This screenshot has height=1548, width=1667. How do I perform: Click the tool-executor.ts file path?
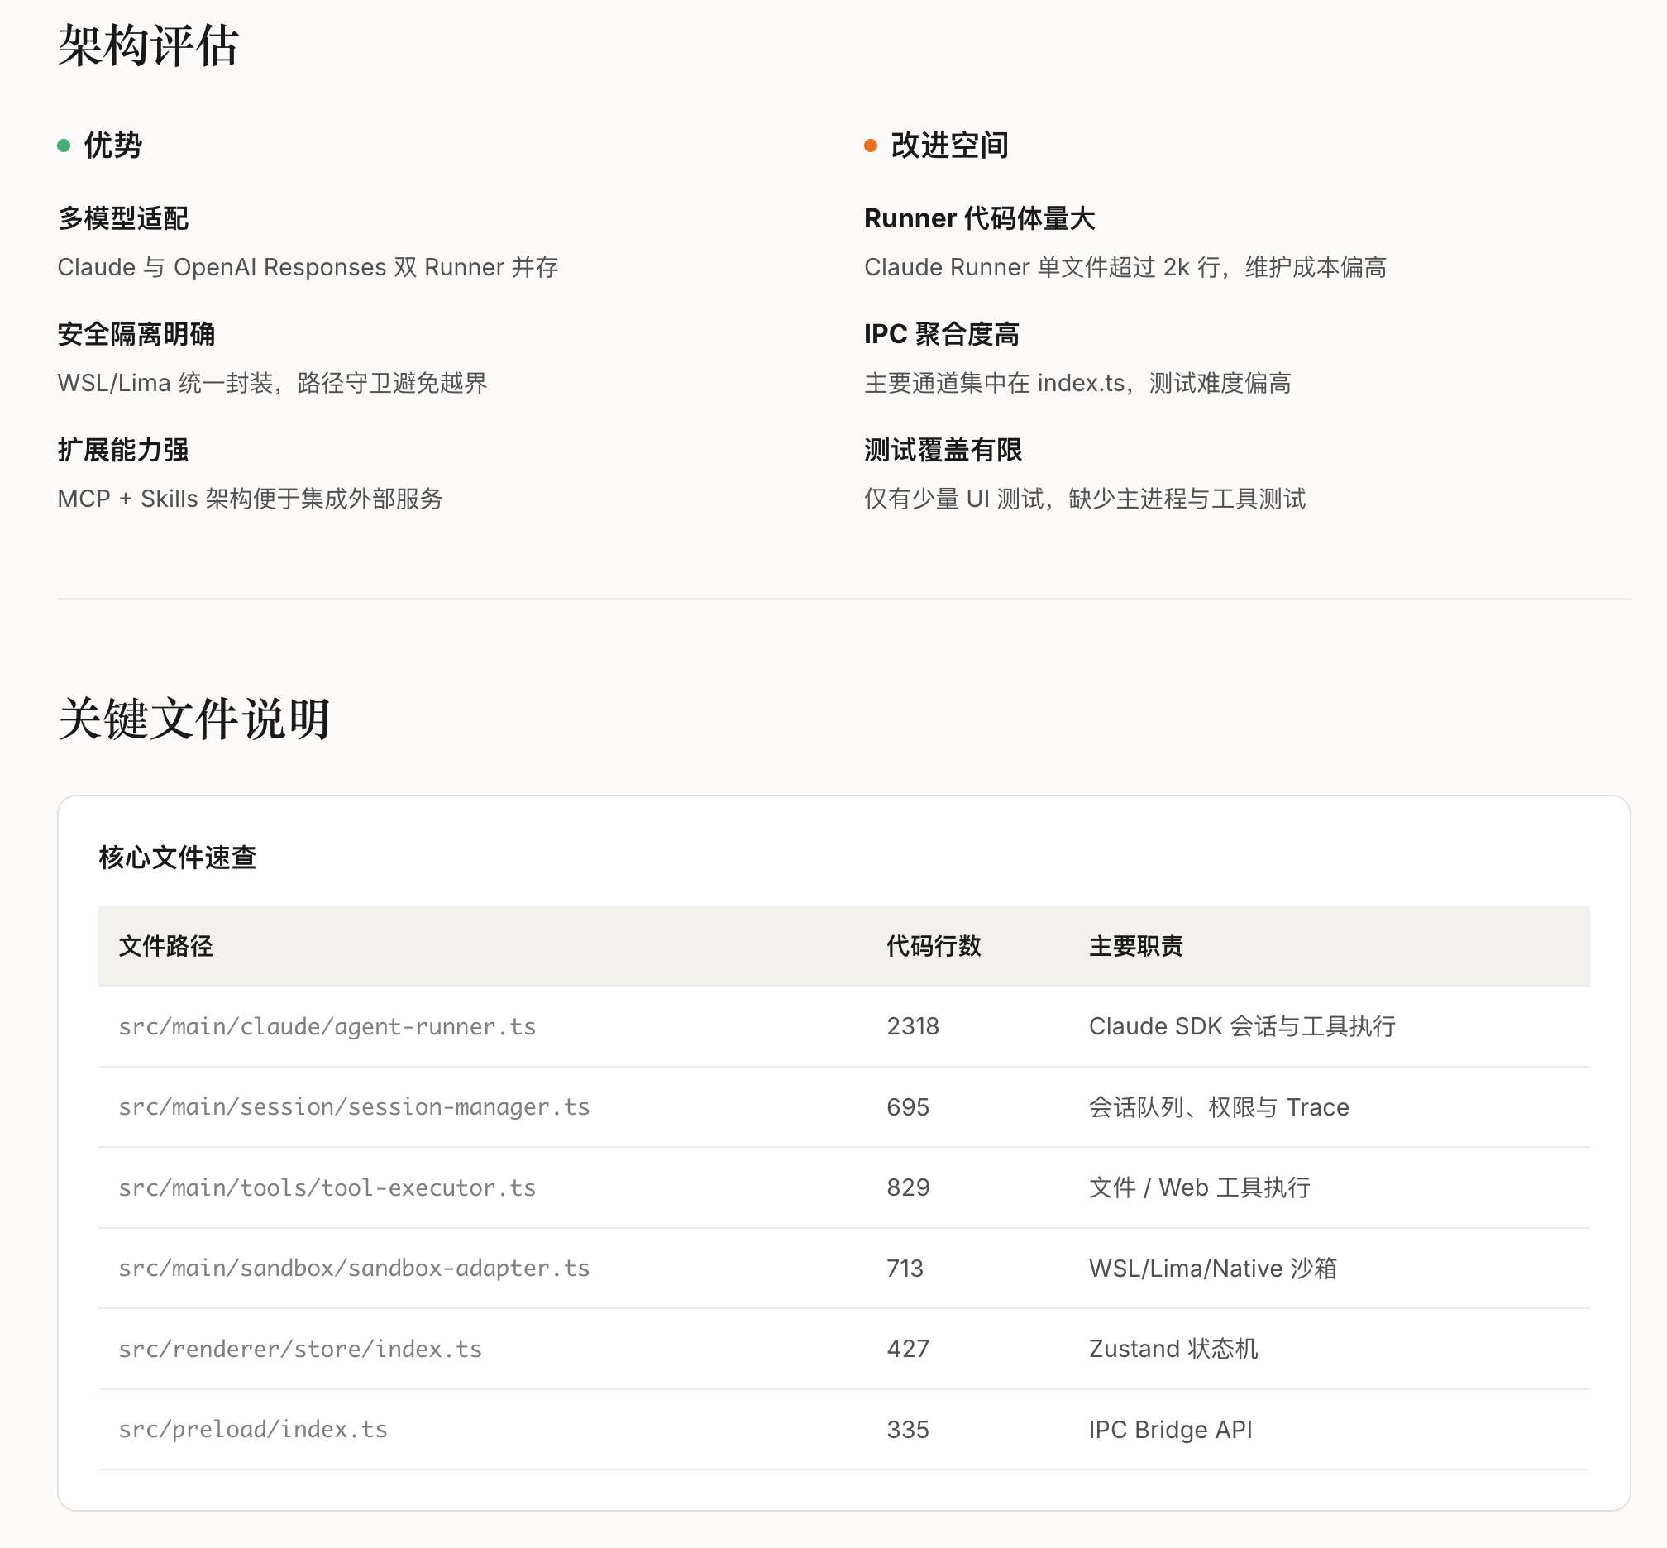click(327, 1187)
